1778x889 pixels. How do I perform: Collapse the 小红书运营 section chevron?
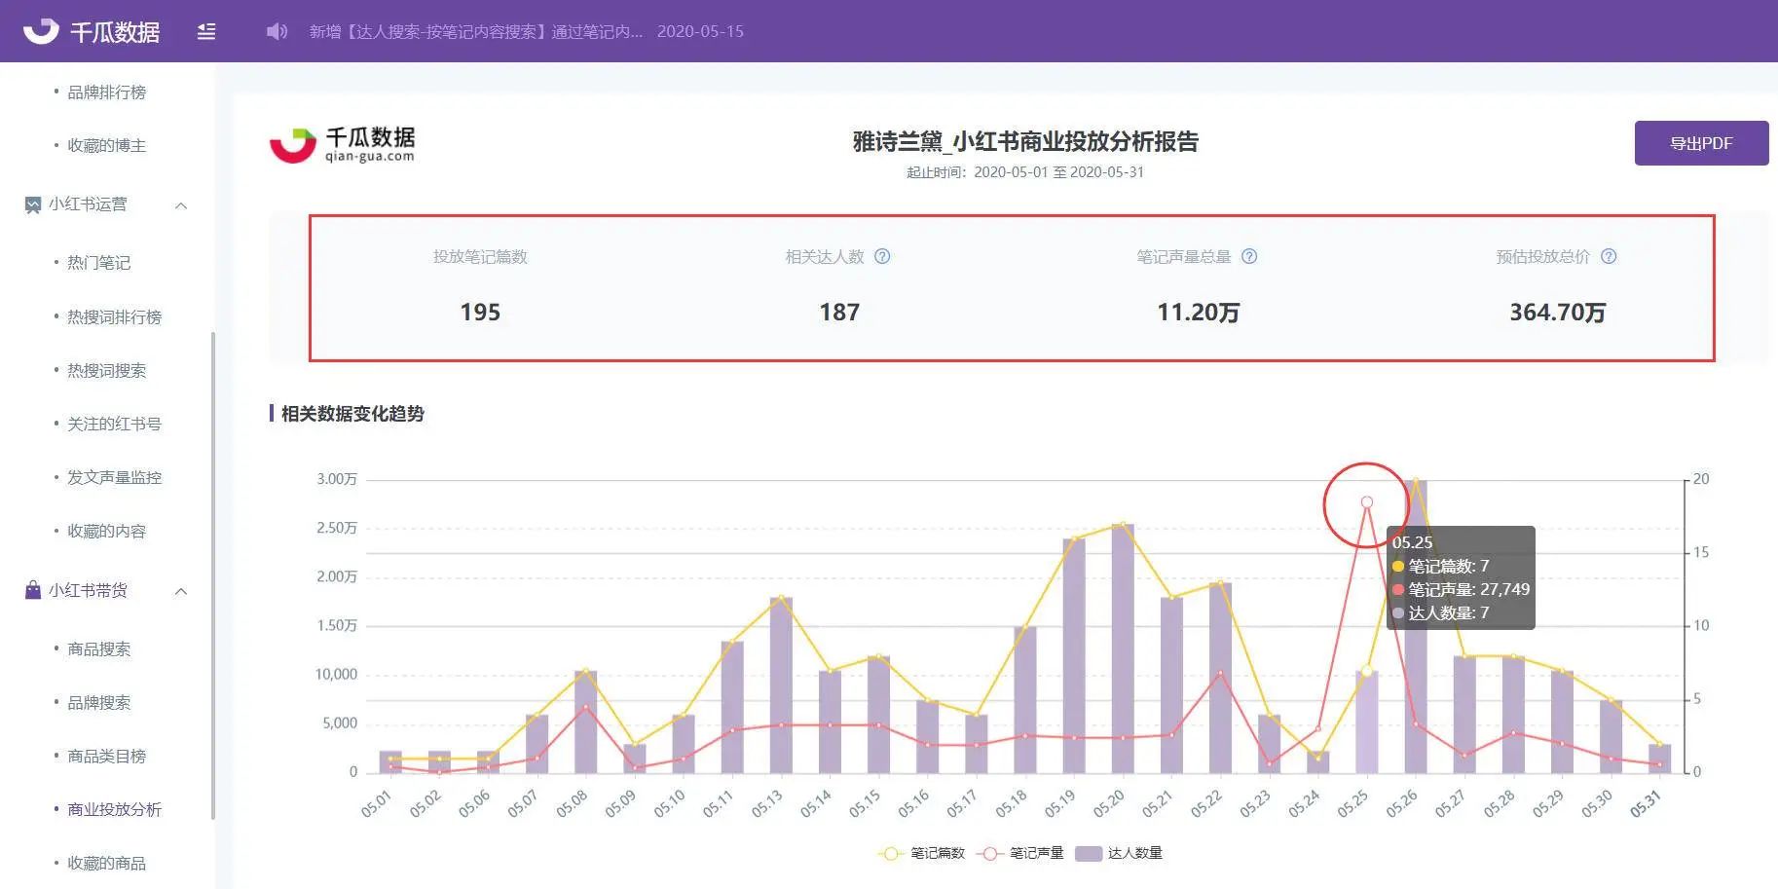click(181, 204)
